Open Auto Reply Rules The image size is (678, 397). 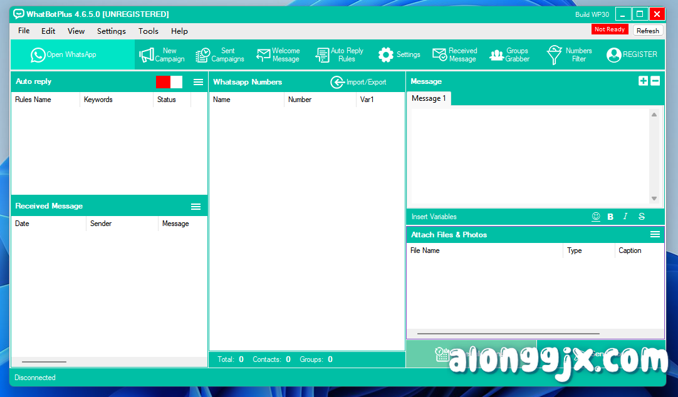[339, 54]
